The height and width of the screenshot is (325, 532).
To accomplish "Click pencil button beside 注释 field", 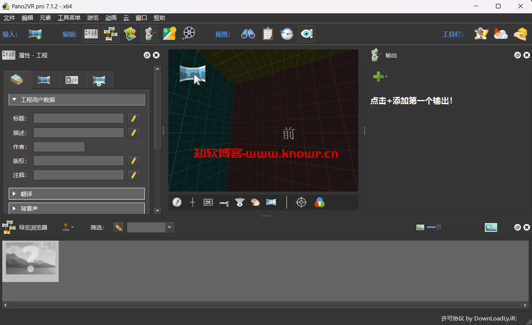I will click(x=134, y=175).
